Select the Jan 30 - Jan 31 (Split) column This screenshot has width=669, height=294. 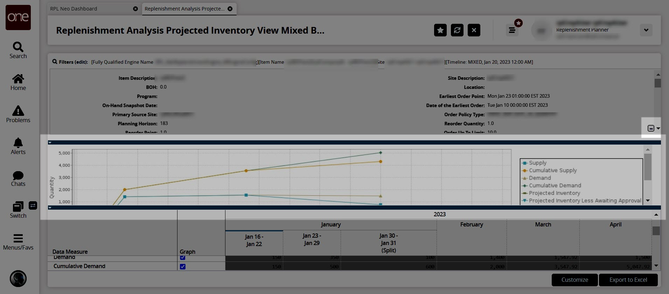(389, 243)
